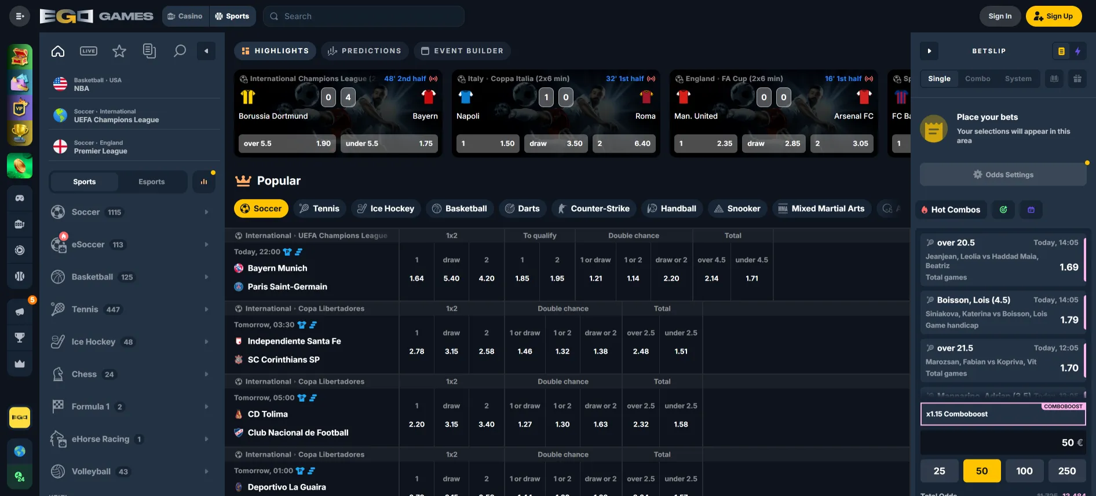Open the voucher icon in betslip tabs

1054,79
